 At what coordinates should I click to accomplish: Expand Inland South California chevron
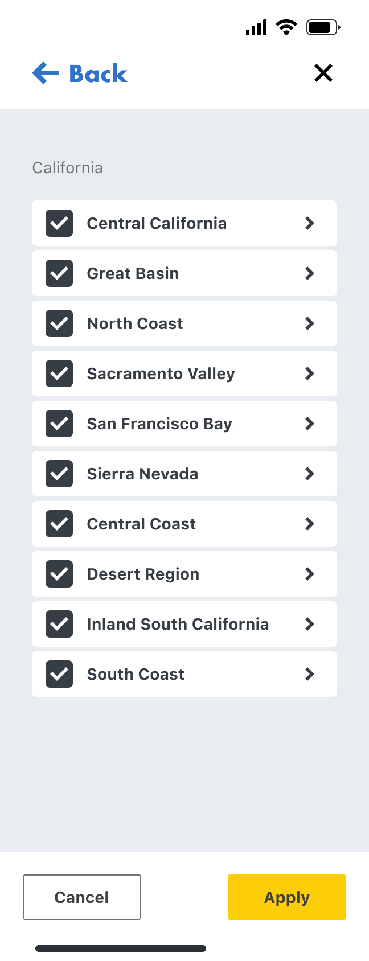310,624
